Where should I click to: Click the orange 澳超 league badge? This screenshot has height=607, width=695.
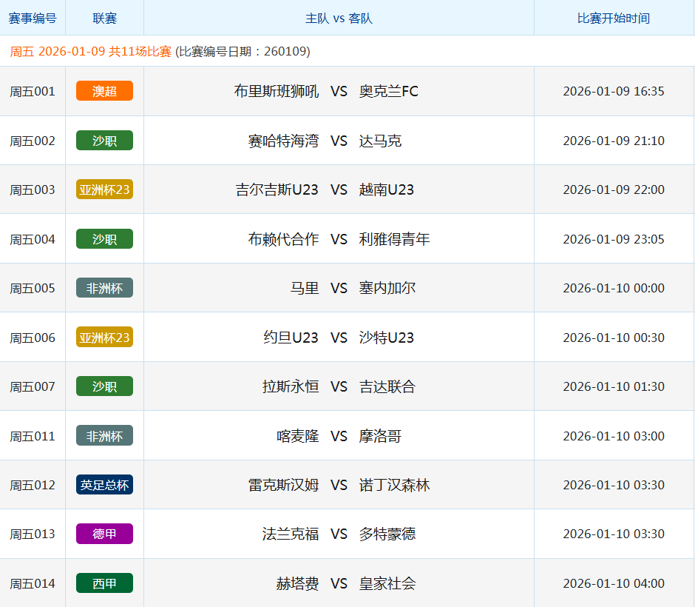click(x=104, y=91)
